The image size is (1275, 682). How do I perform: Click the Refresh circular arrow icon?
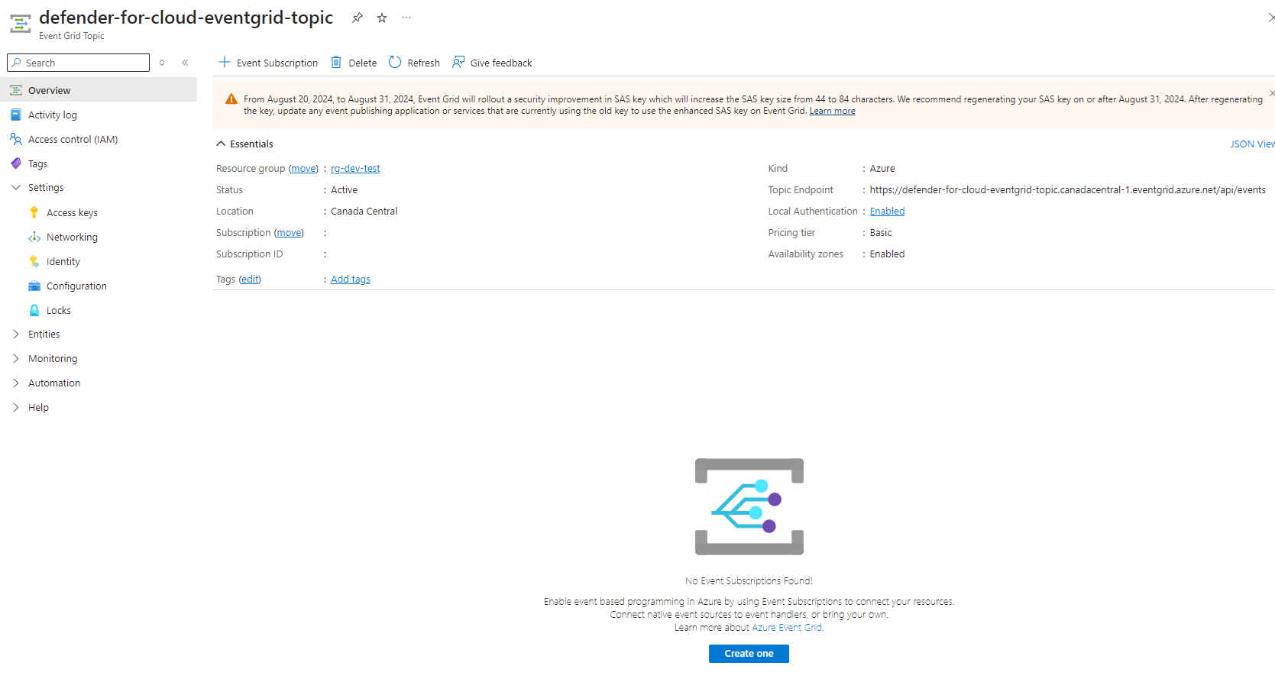395,62
